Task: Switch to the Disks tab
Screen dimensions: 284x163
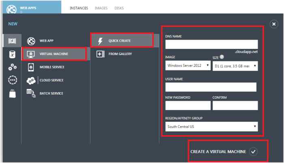Action: 119,8
